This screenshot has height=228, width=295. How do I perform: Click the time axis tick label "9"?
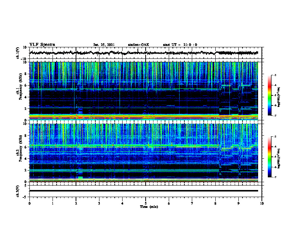pyautogui.click(x=238, y=203)
